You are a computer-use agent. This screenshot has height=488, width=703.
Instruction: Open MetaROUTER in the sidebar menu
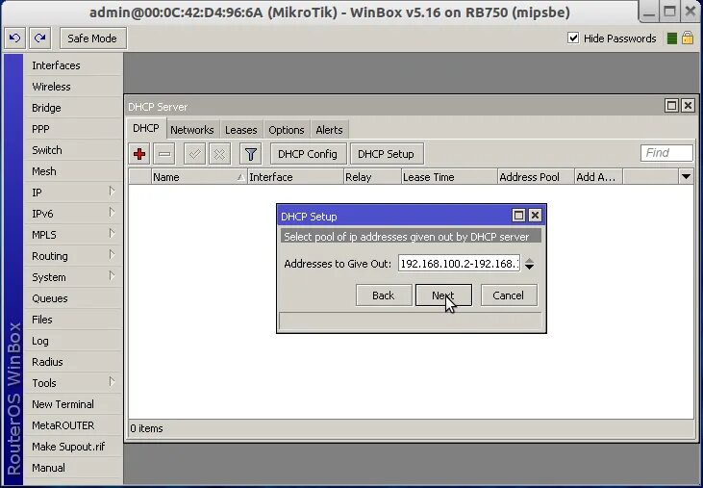point(73,425)
